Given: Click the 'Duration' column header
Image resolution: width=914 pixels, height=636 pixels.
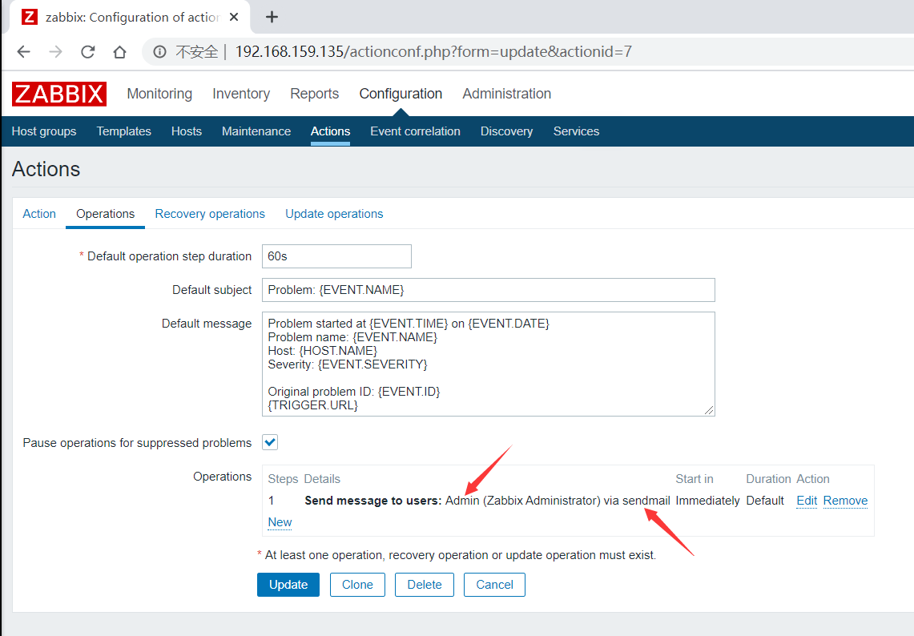Looking at the screenshot, I should tap(768, 479).
